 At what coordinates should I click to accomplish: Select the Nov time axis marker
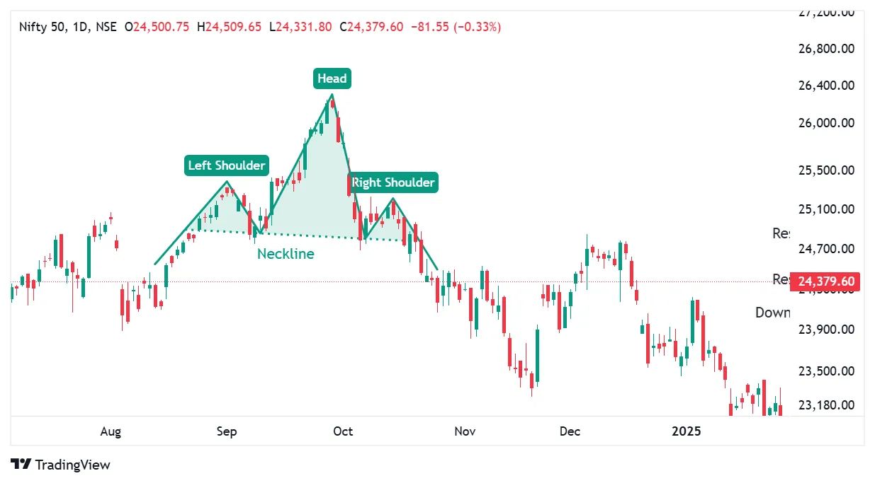click(x=465, y=431)
